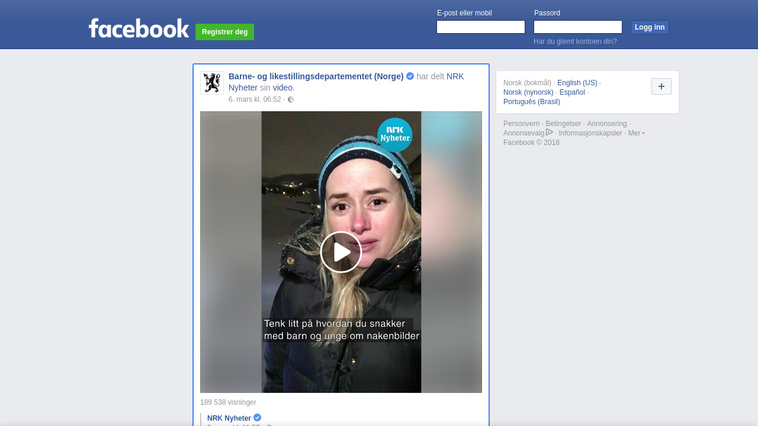Switch language to Español
This screenshot has height=426, width=758.
[572, 92]
